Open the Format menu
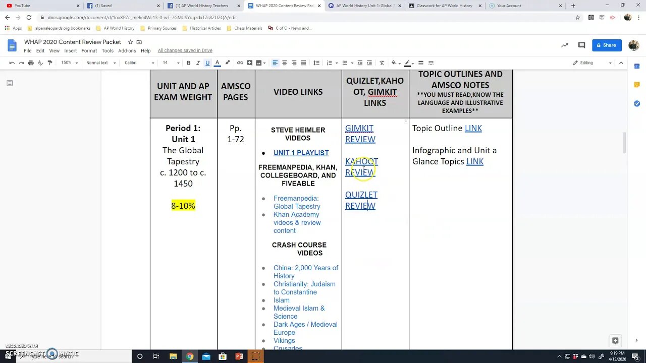 point(89,51)
